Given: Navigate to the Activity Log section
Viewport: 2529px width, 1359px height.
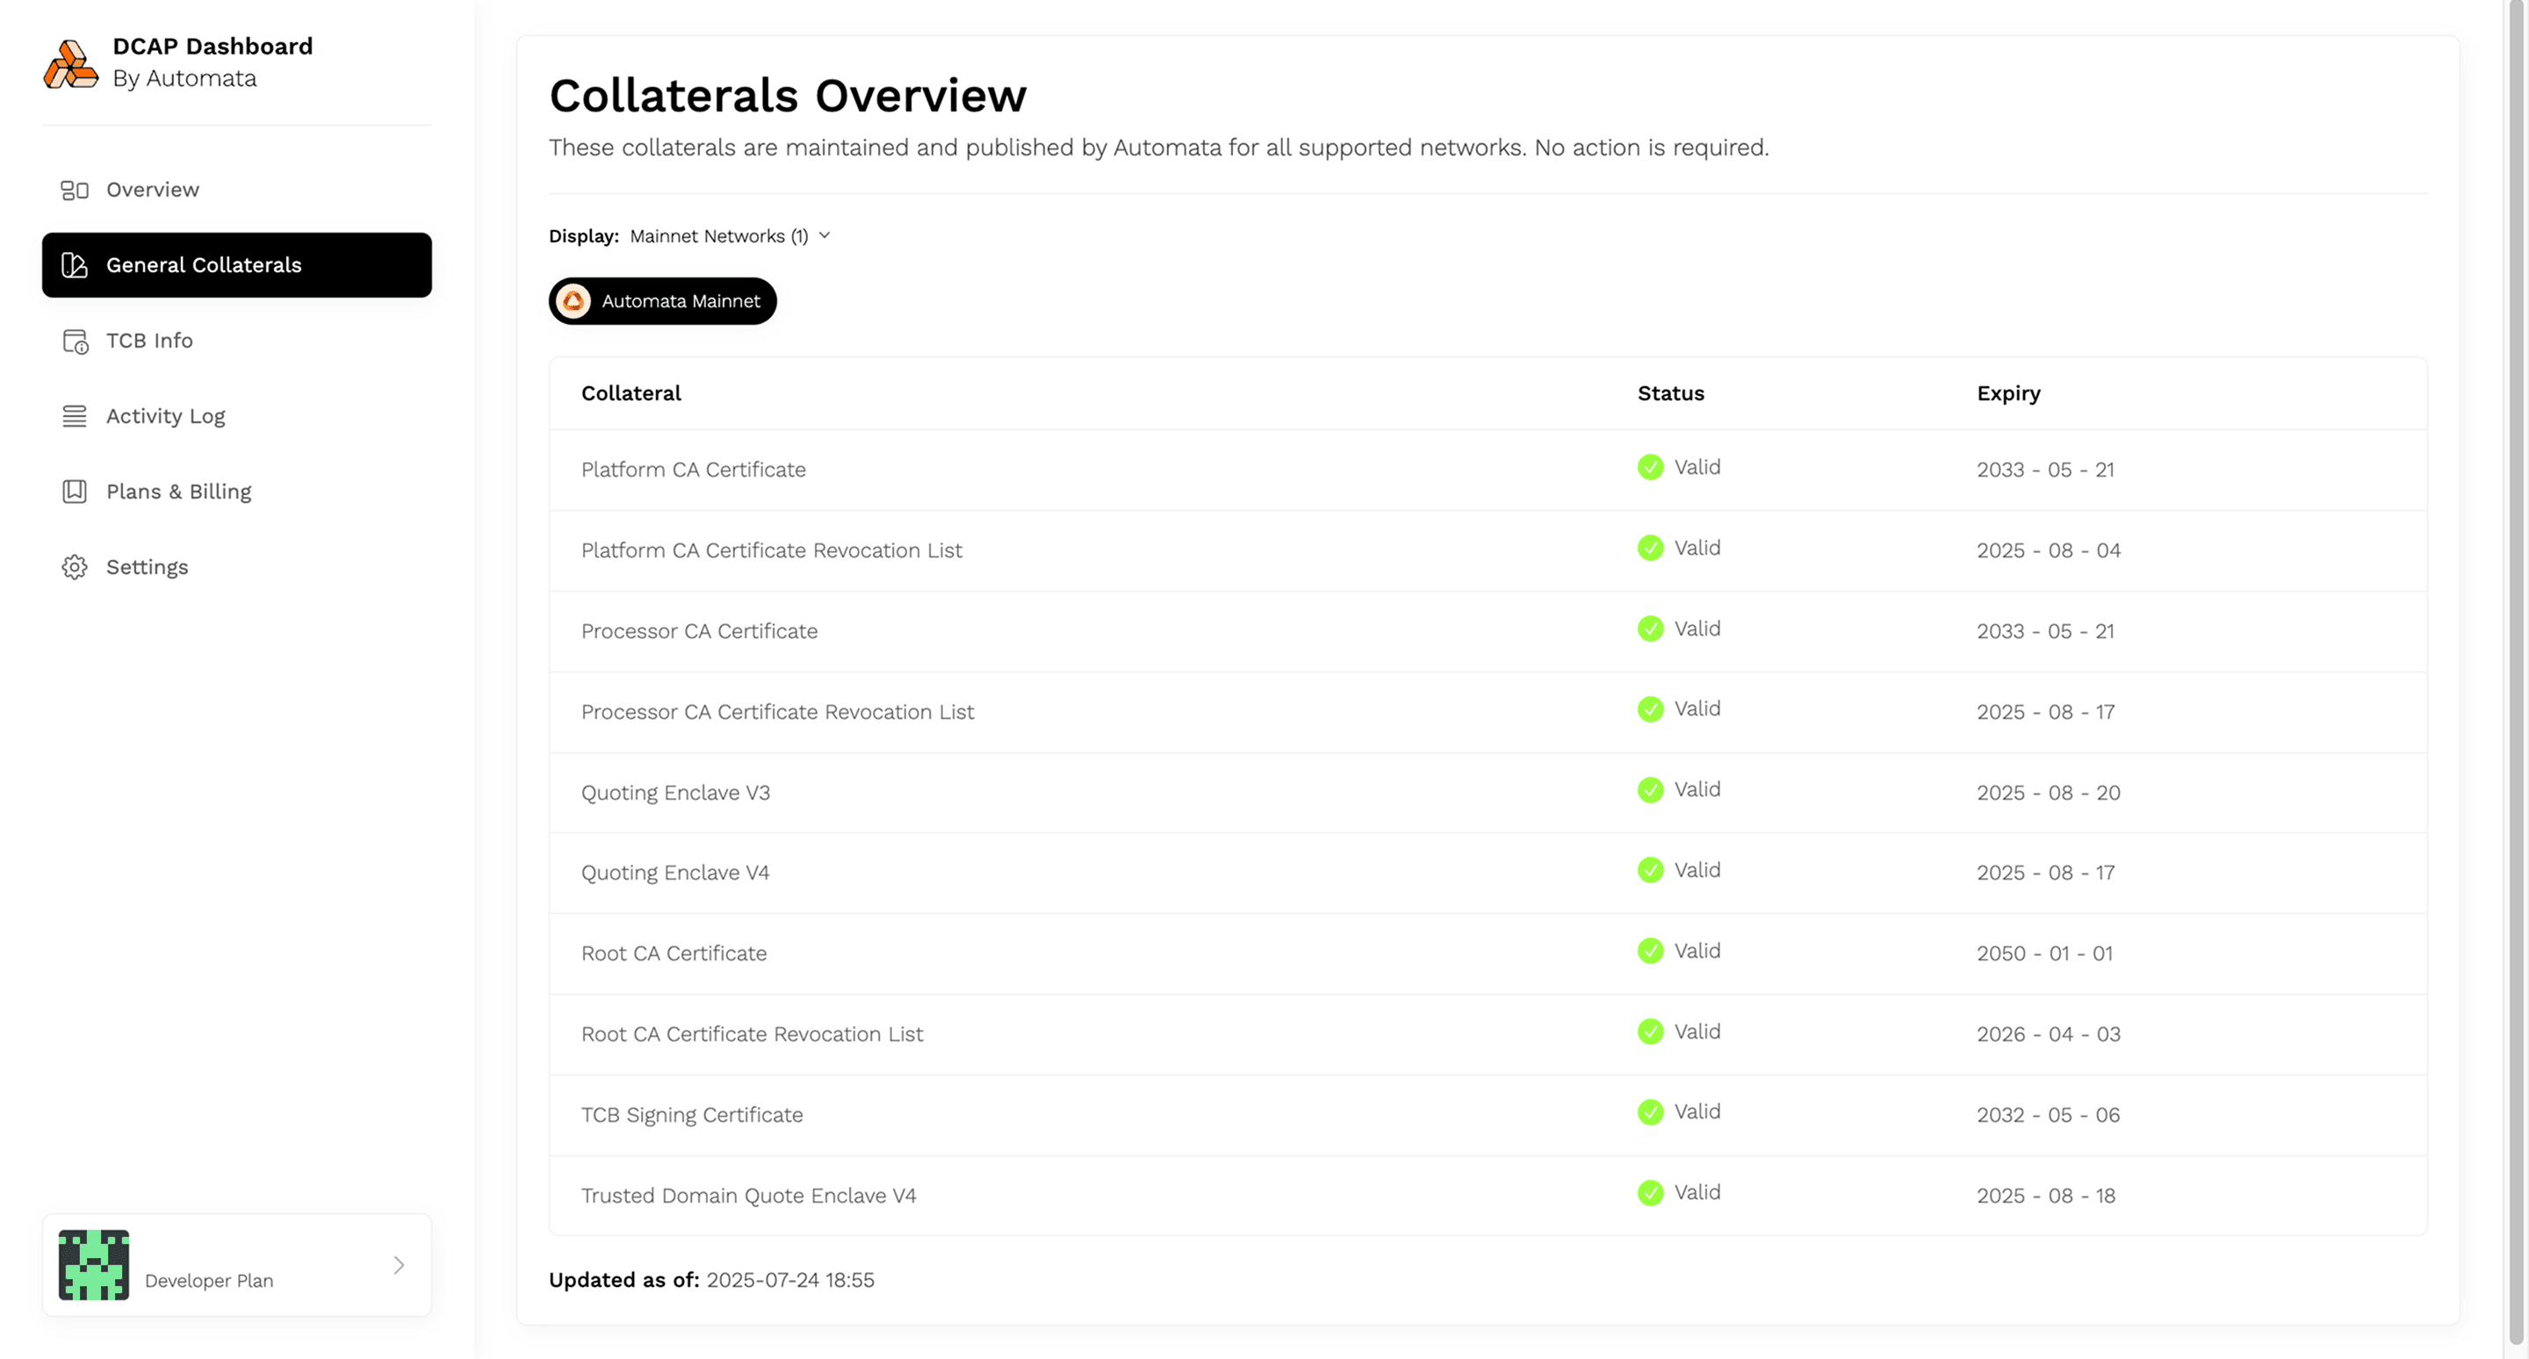Looking at the screenshot, I should point(165,416).
